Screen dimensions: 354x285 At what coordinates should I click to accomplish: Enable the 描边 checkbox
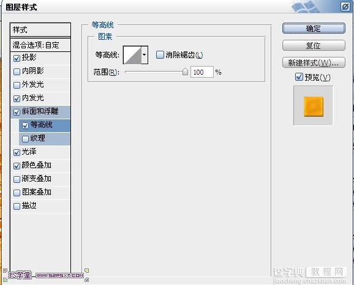click(17, 206)
